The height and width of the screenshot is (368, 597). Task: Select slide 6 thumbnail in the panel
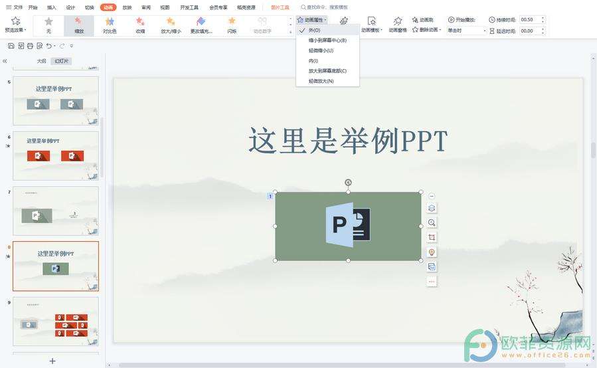pos(56,155)
